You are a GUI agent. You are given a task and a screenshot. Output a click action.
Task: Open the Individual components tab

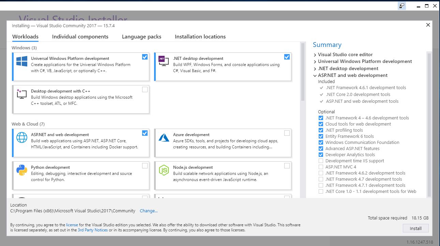point(80,37)
